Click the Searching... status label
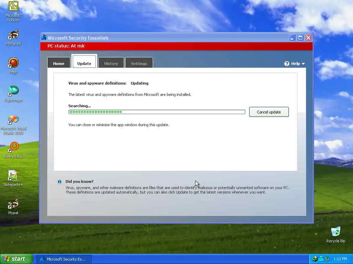Screen dimensions: 353x264 pyautogui.click(x=80, y=106)
